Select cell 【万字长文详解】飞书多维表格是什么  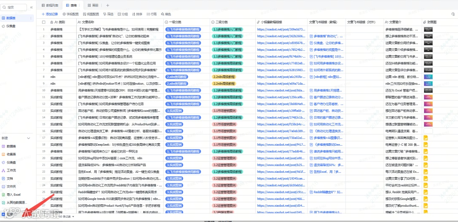tap(119, 30)
